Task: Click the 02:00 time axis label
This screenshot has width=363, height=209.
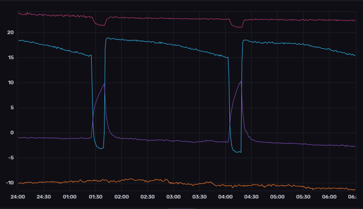Action: tap(121, 197)
